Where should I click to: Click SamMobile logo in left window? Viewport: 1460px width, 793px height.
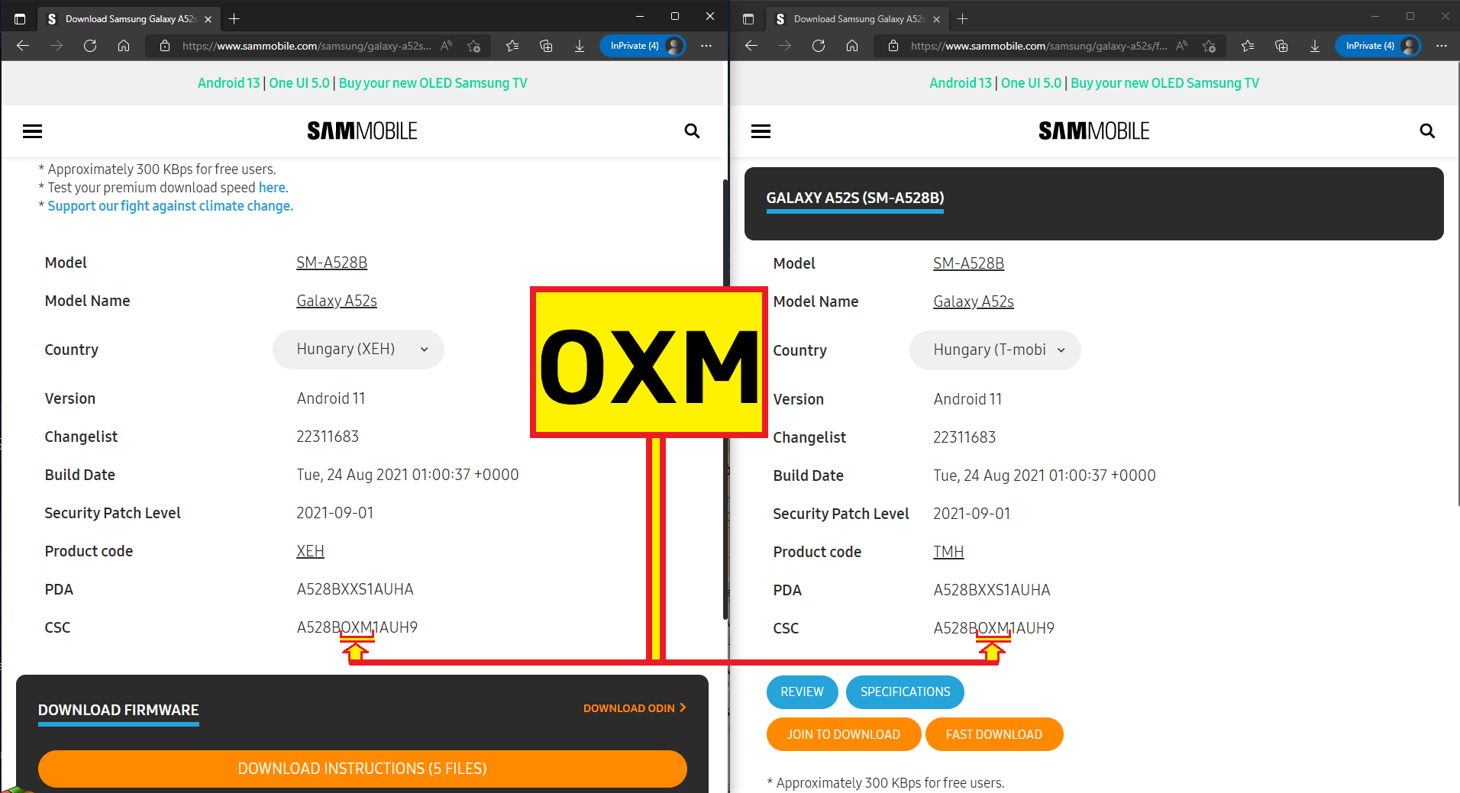coord(362,131)
